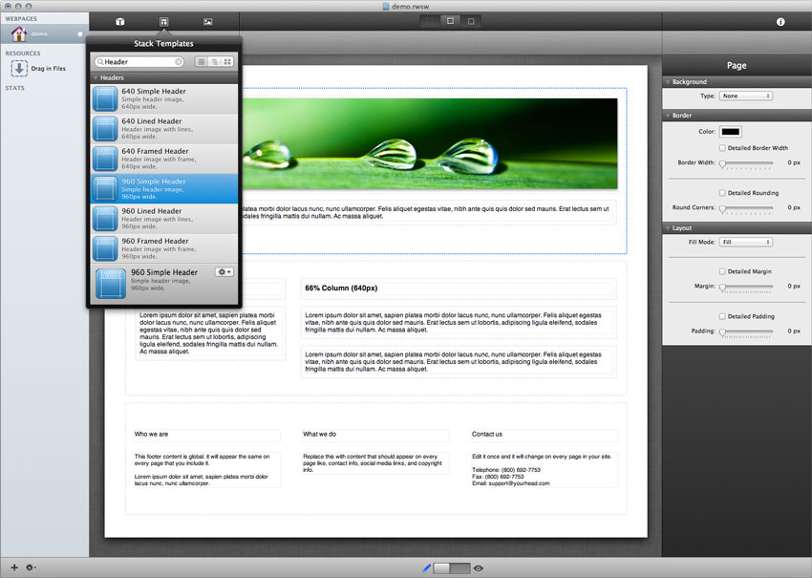The image size is (812, 578).
Task: Enable Detailed Rounding checkbox
Action: (x=722, y=193)
